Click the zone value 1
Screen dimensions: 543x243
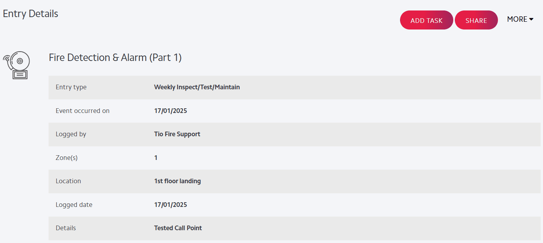click(156, 158)
